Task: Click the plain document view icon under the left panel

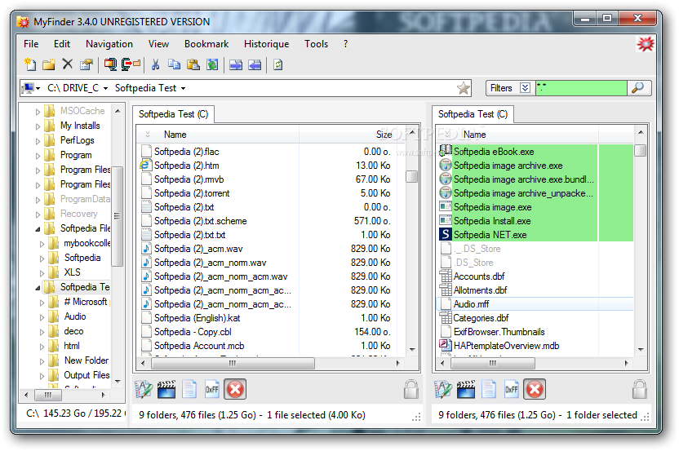Action: [189, 390]
